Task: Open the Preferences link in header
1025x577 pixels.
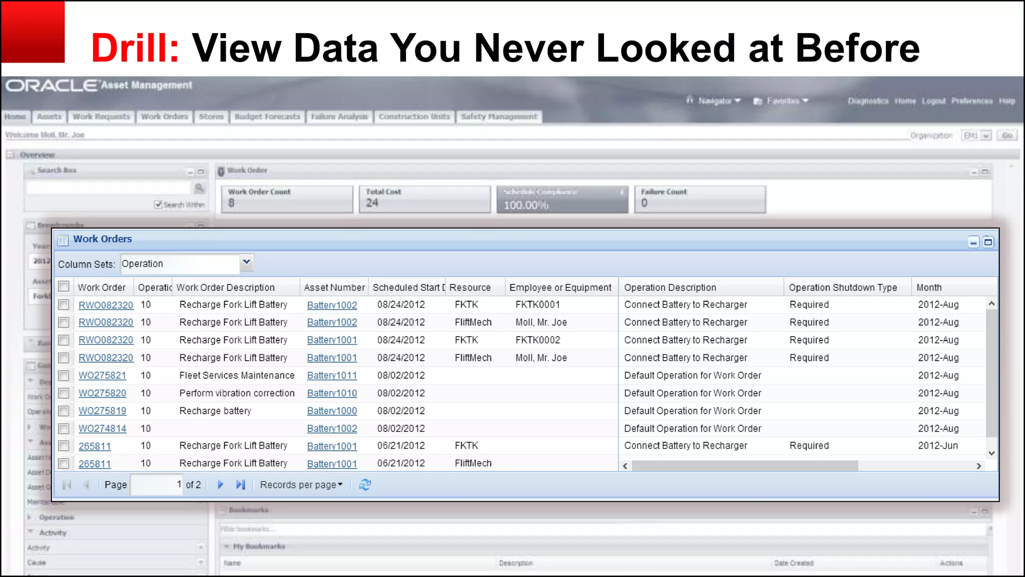Action: [971, 101]
